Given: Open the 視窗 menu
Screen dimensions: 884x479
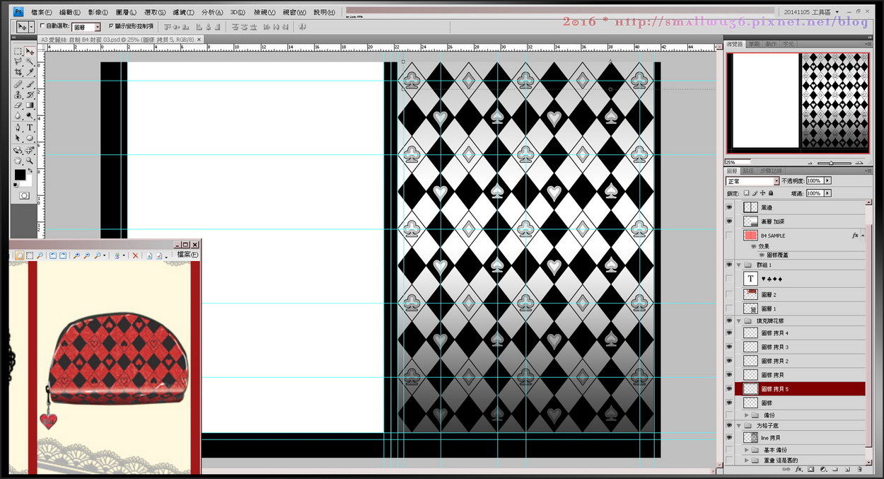Looking at the screenshot, I should pyautogui.click(x=294, y=12).
